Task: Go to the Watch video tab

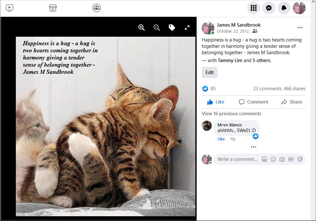Action: coord(9,8)
